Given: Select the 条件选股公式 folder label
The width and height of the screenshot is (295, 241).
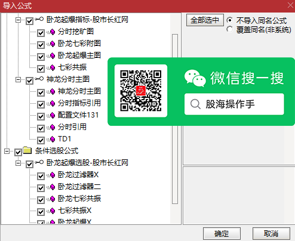Looking at the screenshot, I should 57,151.
